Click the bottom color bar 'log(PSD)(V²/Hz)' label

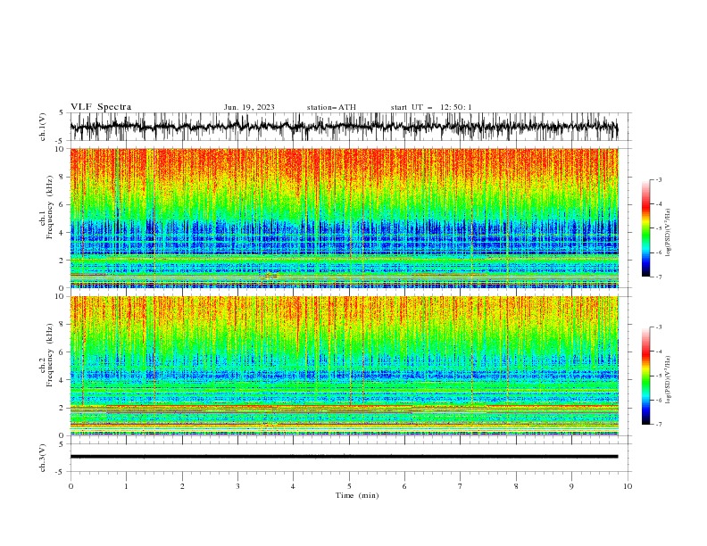668,380
